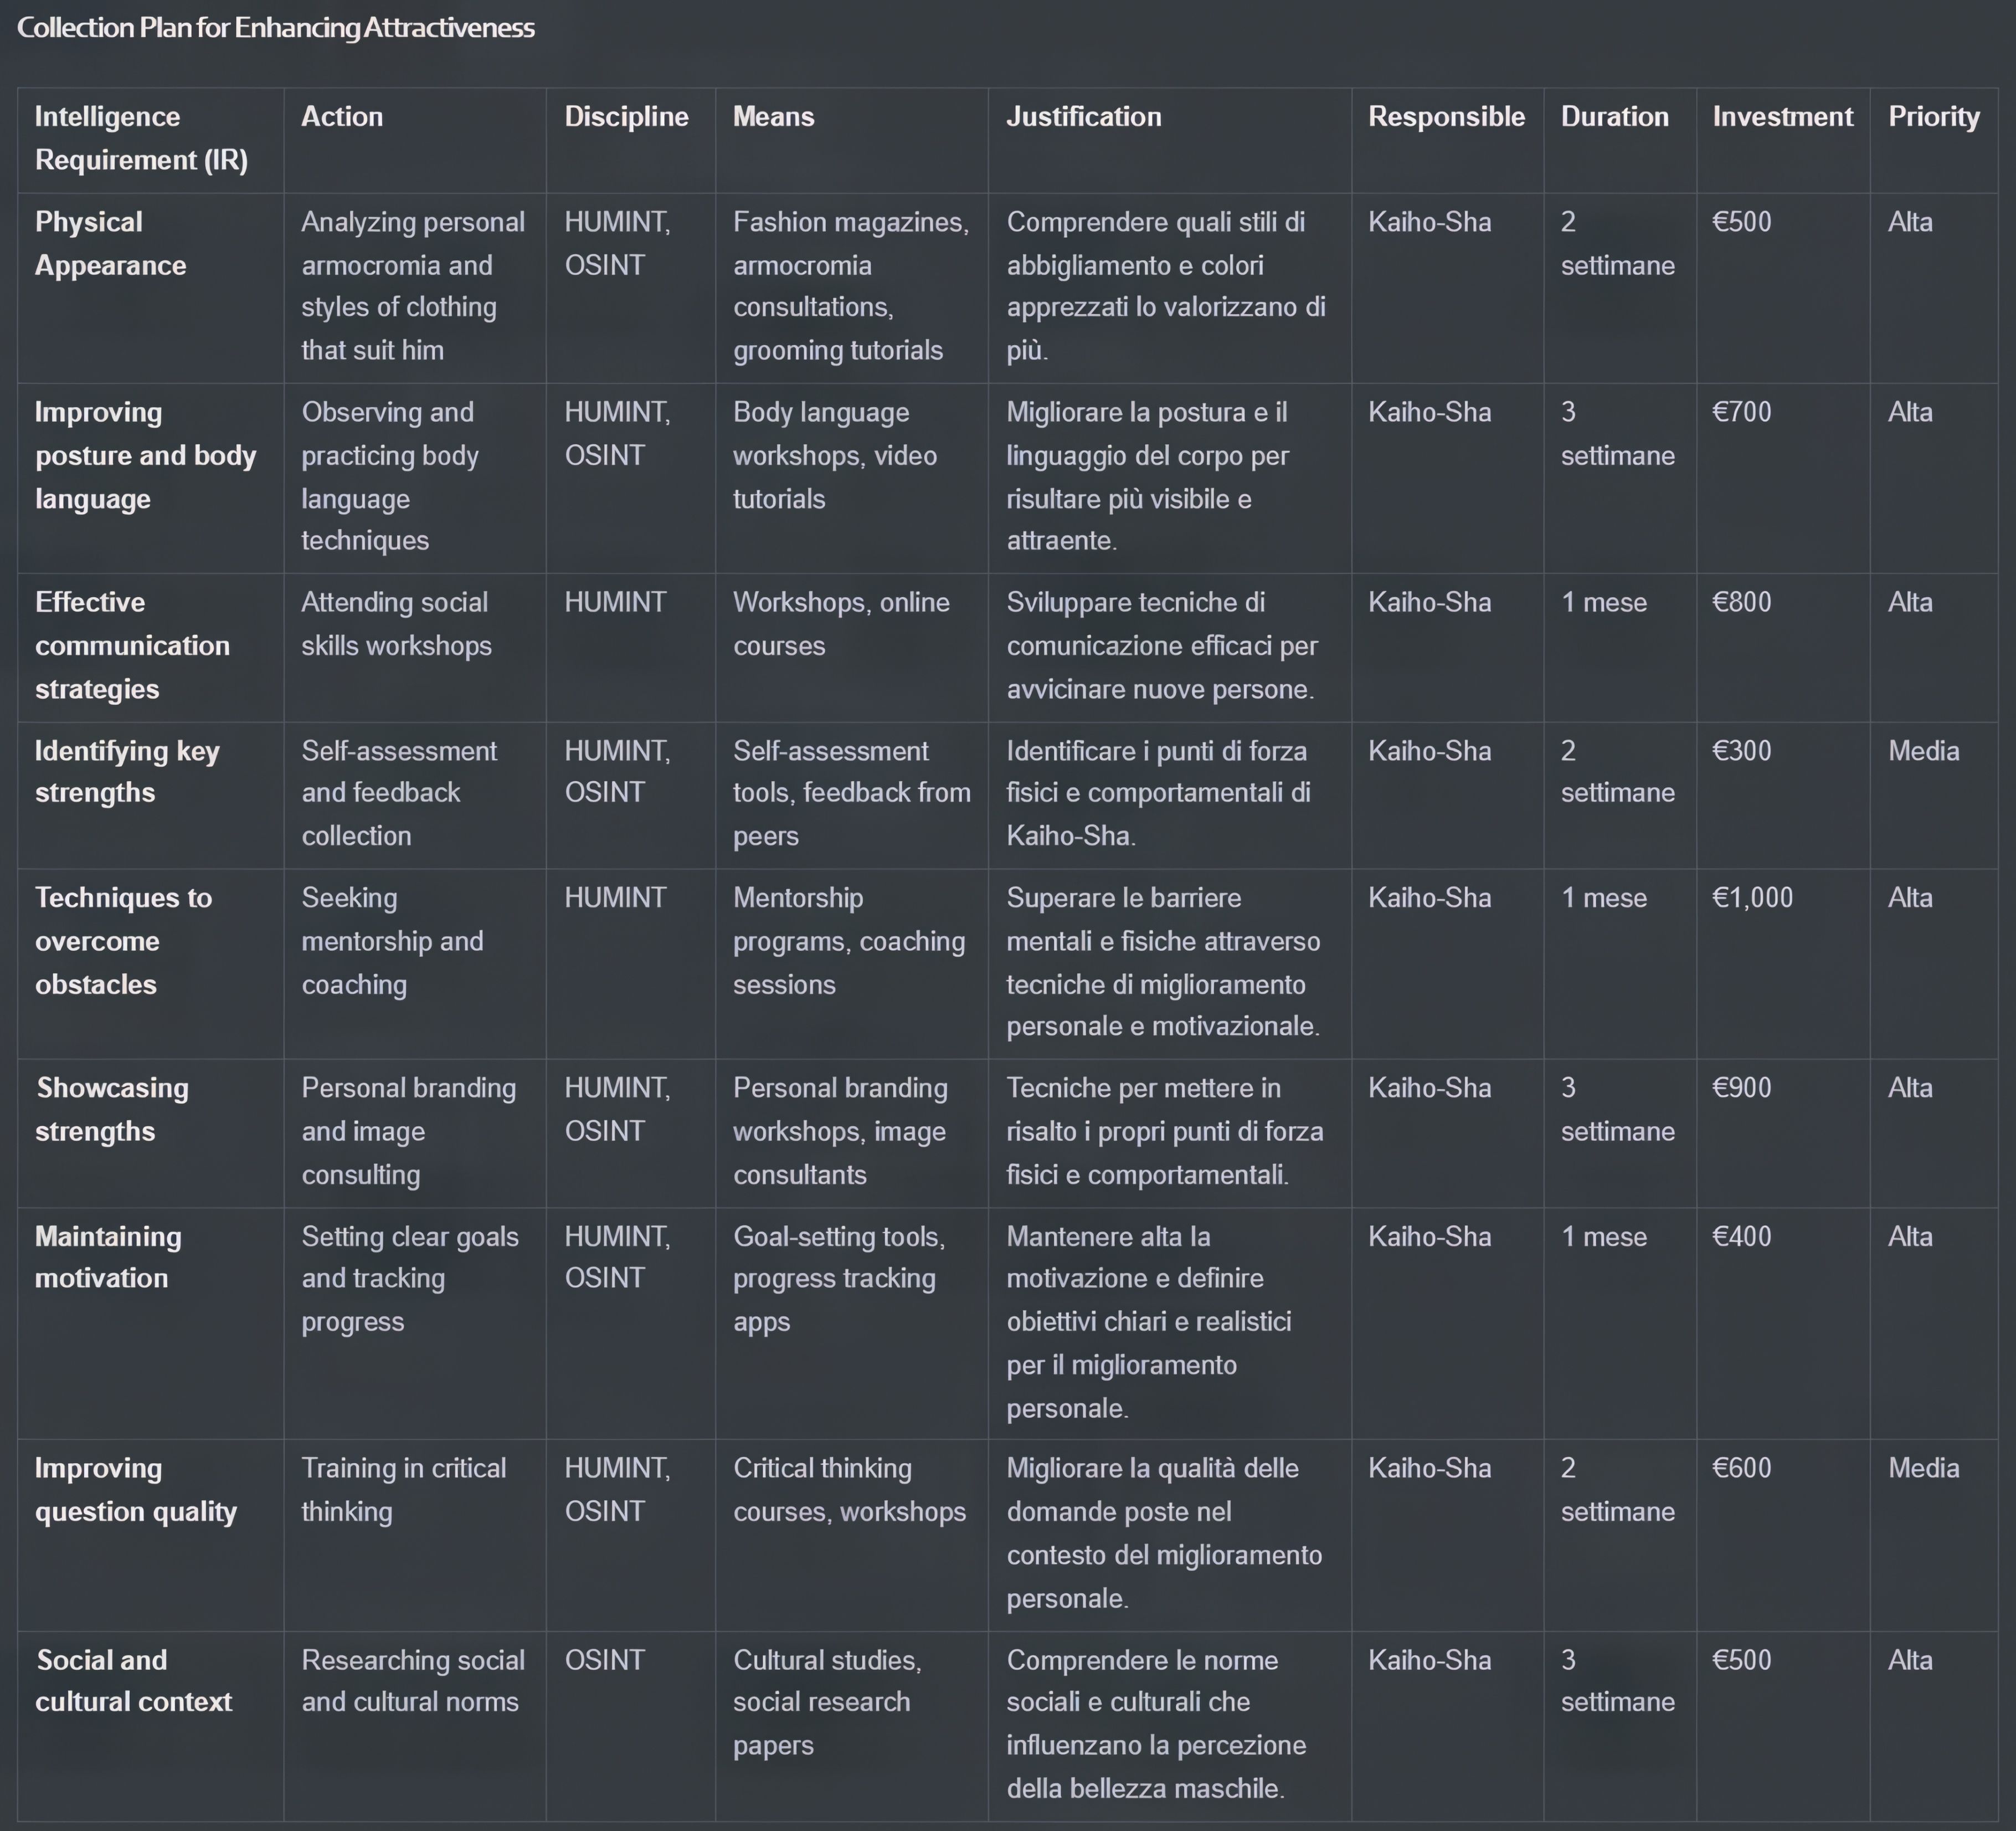Select the 'Maintaining motivation' row label
Viewport: 2016px width, 1831px height.
[x=108, y=1256]
